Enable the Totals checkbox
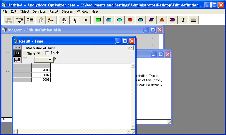 [47, 53]
